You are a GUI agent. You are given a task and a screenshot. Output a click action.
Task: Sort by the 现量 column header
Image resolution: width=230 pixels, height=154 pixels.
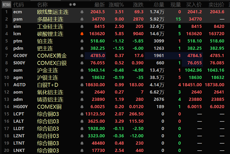176,5
